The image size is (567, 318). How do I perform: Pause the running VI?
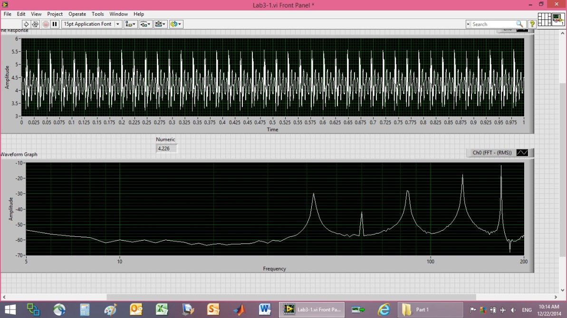click(x=55, y=24)
